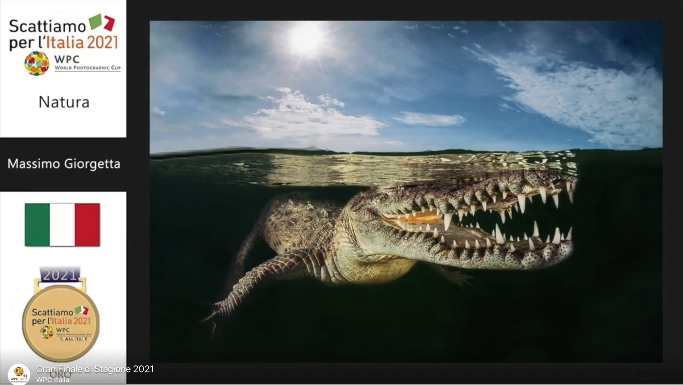
Task: Click the Italian flag image
Action: (x=62, y=225)
